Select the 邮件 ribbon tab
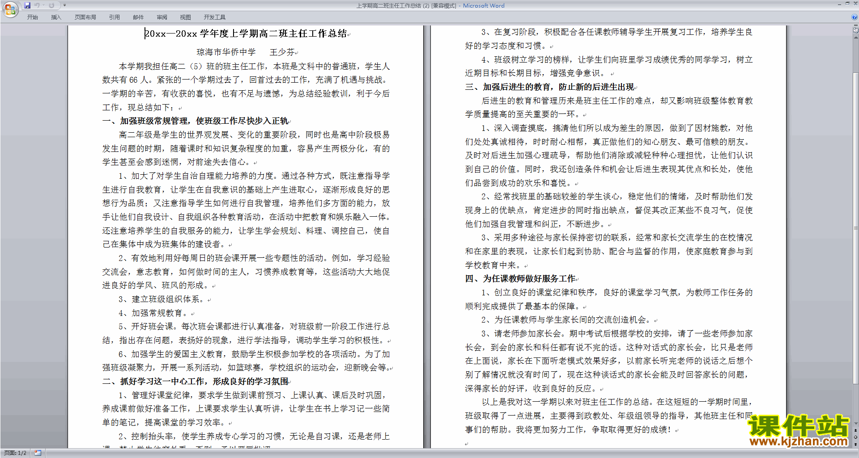The width and height of the screenshot is (859, 458). [138, 17]
